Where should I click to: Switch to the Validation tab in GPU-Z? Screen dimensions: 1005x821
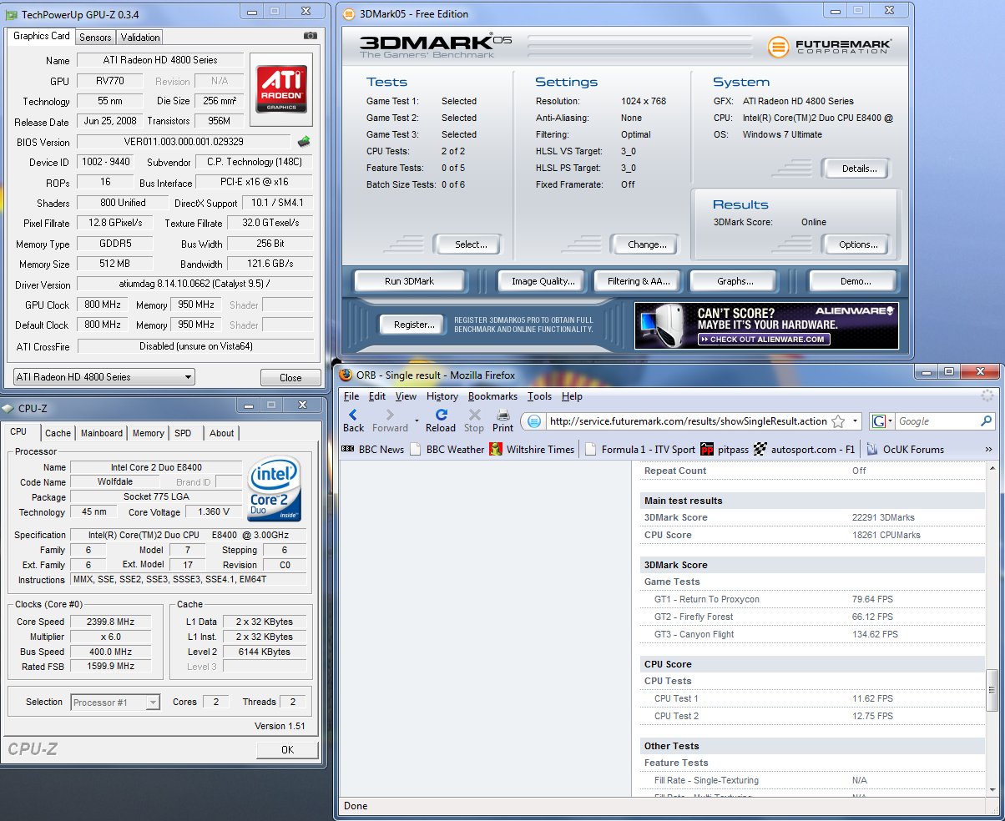coord(139,37)
